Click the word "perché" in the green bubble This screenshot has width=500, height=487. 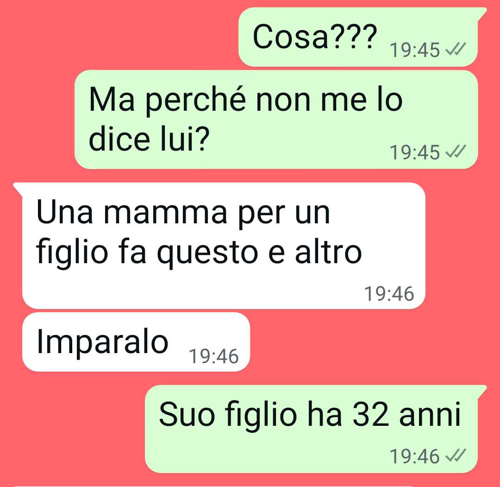point(195,100)
